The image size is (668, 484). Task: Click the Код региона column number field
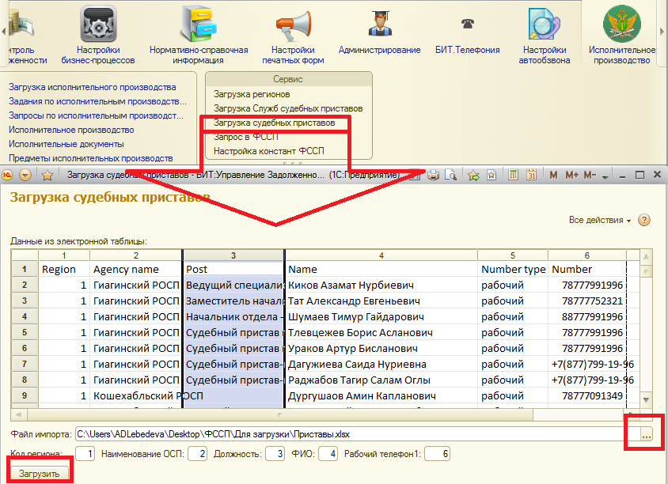85,453
